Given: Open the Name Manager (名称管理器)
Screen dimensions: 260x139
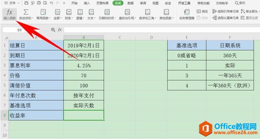Looking at the screenshot, I should (187, 15).
